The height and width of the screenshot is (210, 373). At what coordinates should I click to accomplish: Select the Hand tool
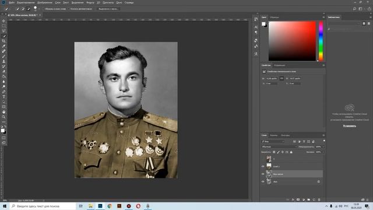[3, 112]
